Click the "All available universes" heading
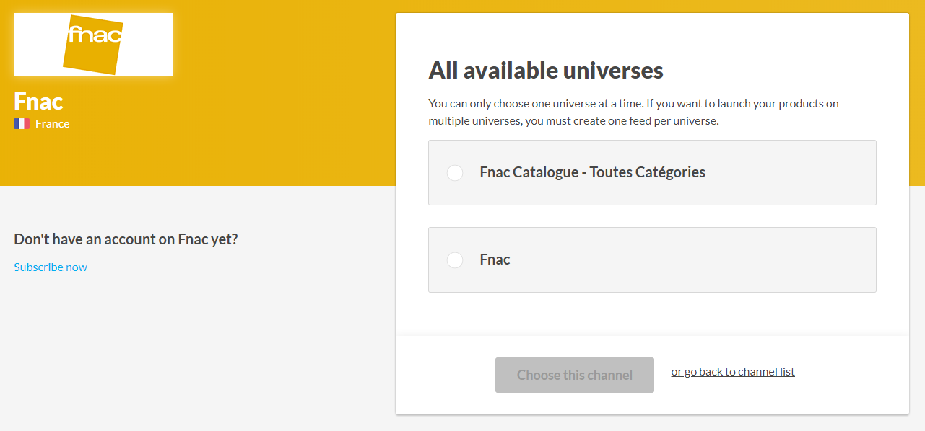 [x=546, y=71]
